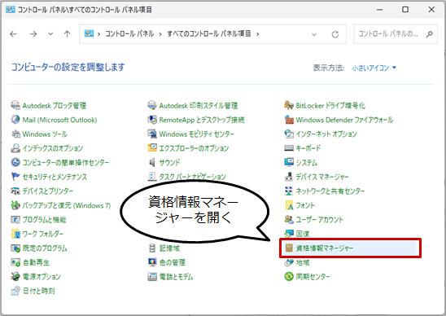
Task: Click control panel icon in address bar
Action: point(89,33)
